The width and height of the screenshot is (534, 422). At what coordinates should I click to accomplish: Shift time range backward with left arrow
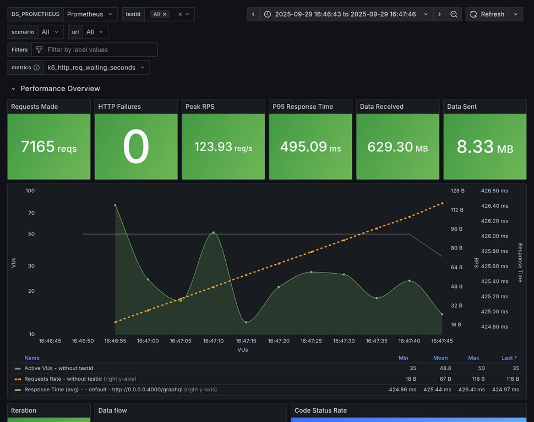point(253,14)
